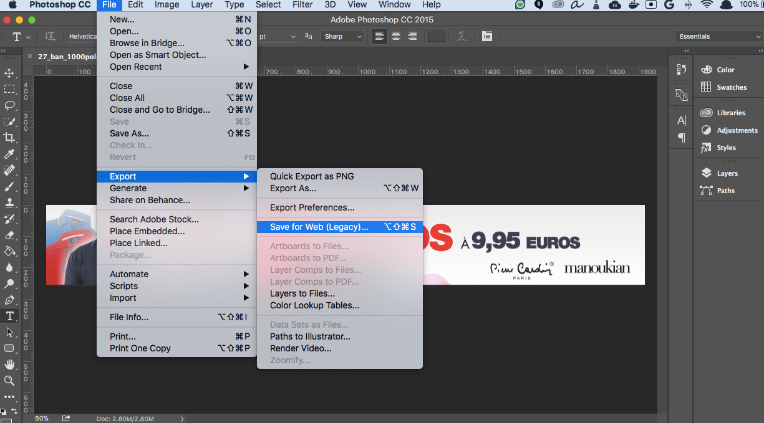Activate the Hand tool
The image size is (764, 423).
[x=9, y=364]
